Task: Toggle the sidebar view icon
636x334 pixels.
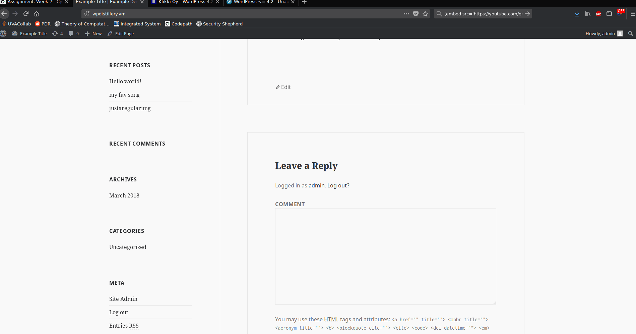Action: [x=609, y=14]
